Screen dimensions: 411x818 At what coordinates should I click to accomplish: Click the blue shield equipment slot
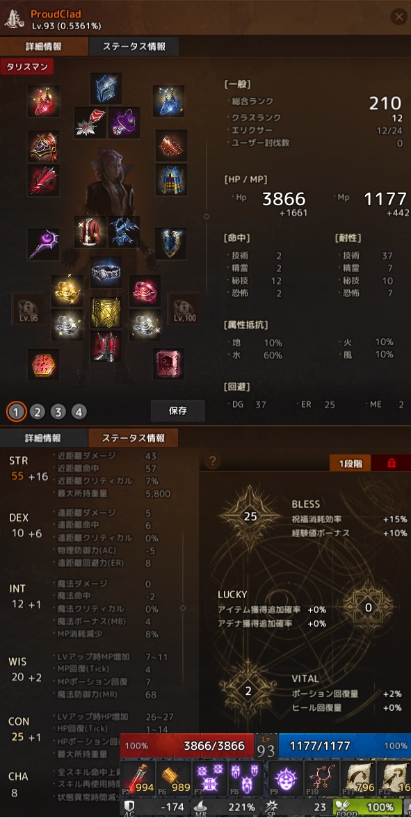point(170,244)
